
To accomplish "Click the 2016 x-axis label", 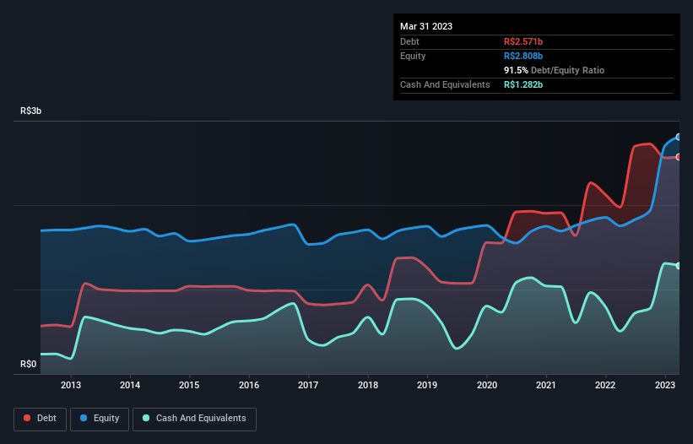I will click(249, 385).
